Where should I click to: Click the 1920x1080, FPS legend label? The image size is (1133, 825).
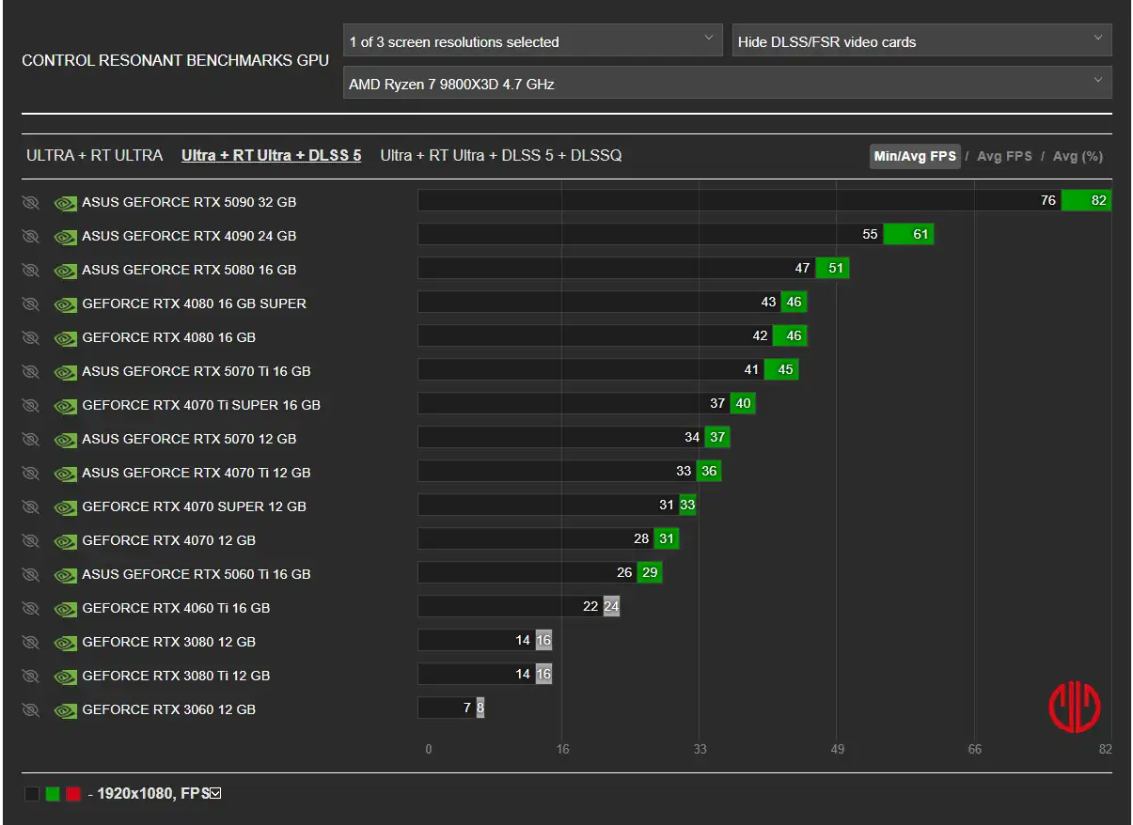(x=153, y=794)
